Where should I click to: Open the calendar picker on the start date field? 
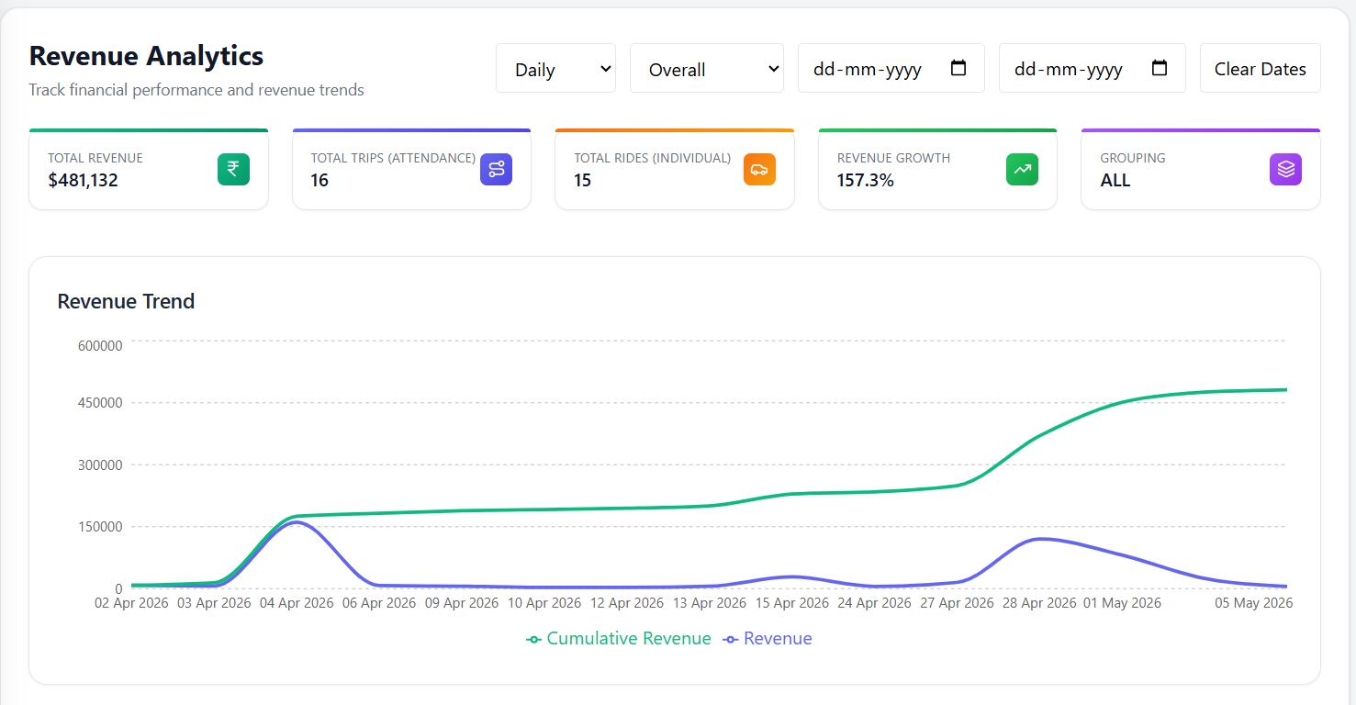pyautogui.click(x=958, y=68)
